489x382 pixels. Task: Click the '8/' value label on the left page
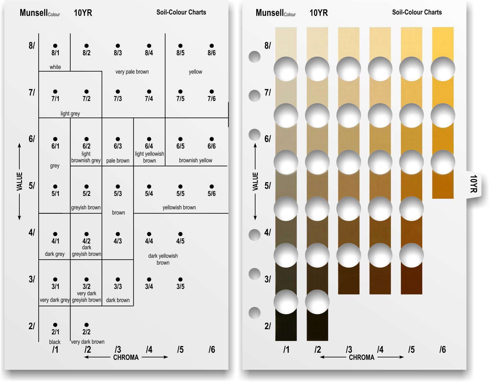pyautogui.click(x=32, y=45)
